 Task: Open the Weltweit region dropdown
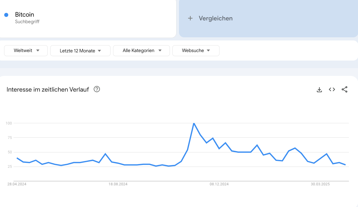pyautogui.click(x=26, y=50)
